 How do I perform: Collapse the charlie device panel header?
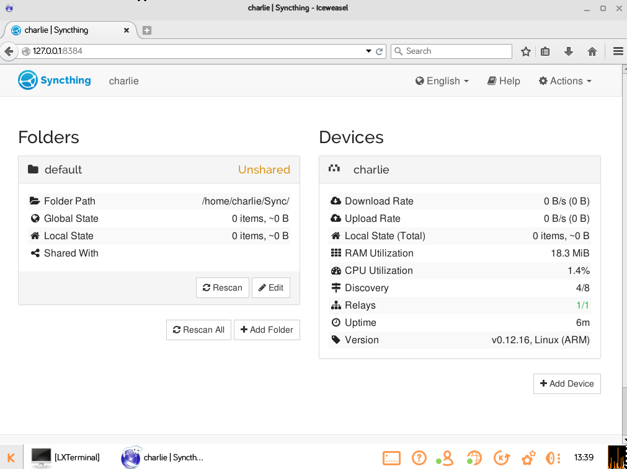(460, 169)
